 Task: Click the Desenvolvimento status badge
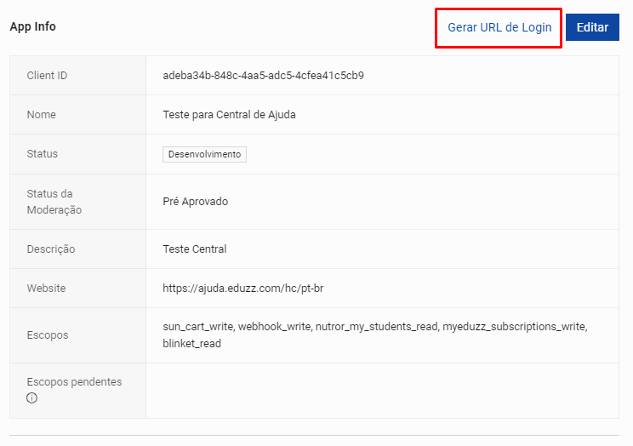204,154
